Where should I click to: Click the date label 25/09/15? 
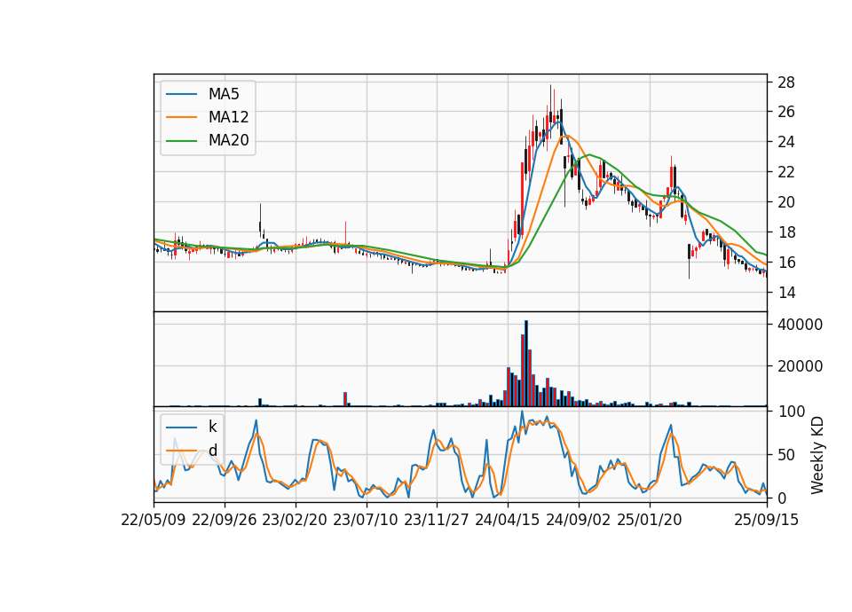click(767, 520)
